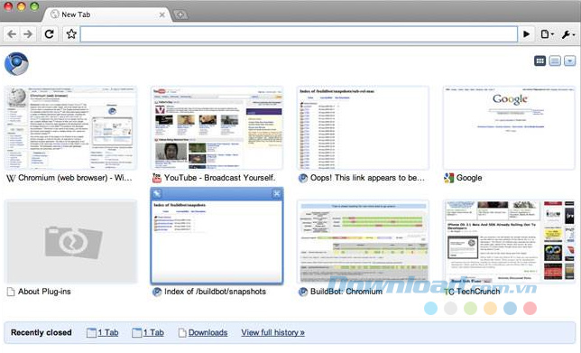Screen dimensions: 581x353
Task: Click the TechCrunch TC favicon
Action: pyautogui.click(x=448, y=293)
